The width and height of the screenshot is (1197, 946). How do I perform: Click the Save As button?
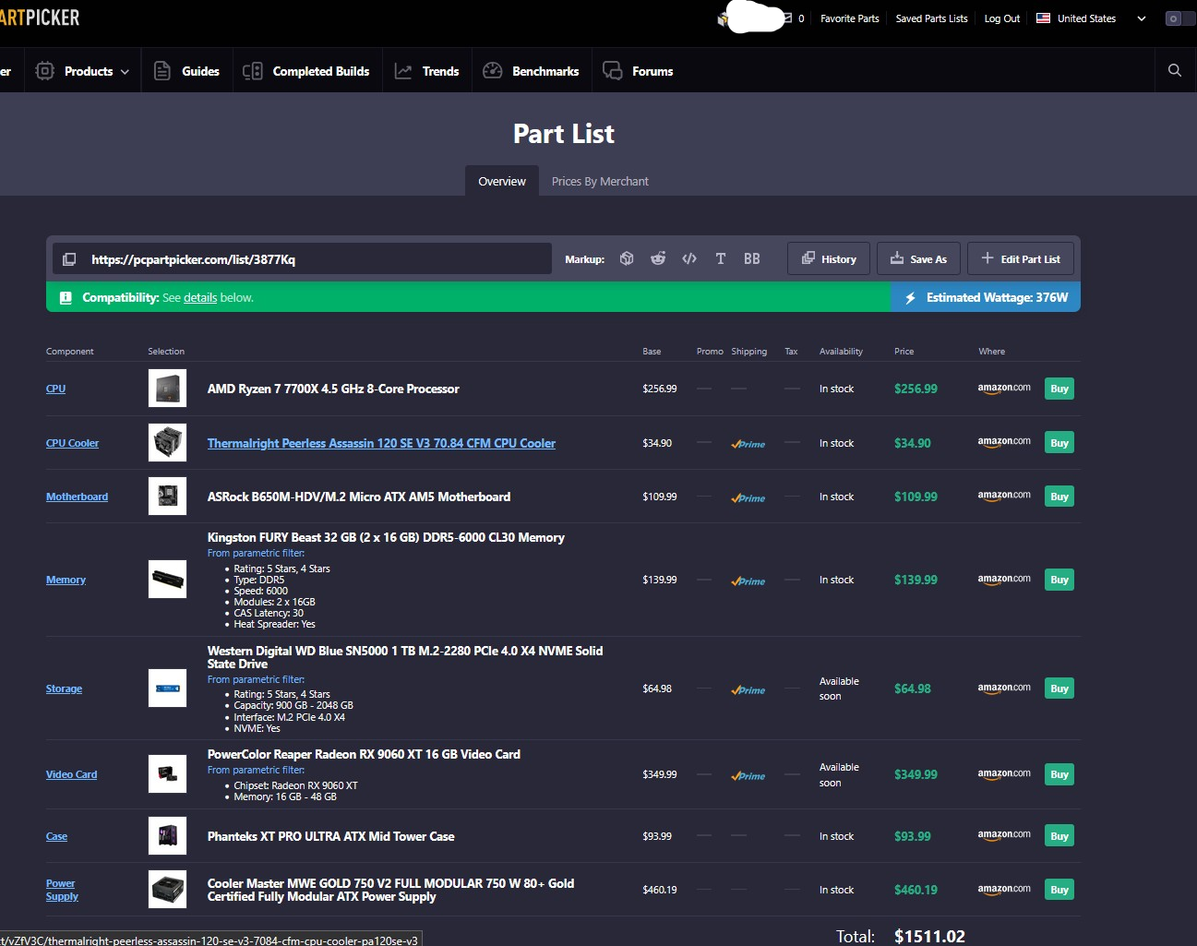pos(918,258)
